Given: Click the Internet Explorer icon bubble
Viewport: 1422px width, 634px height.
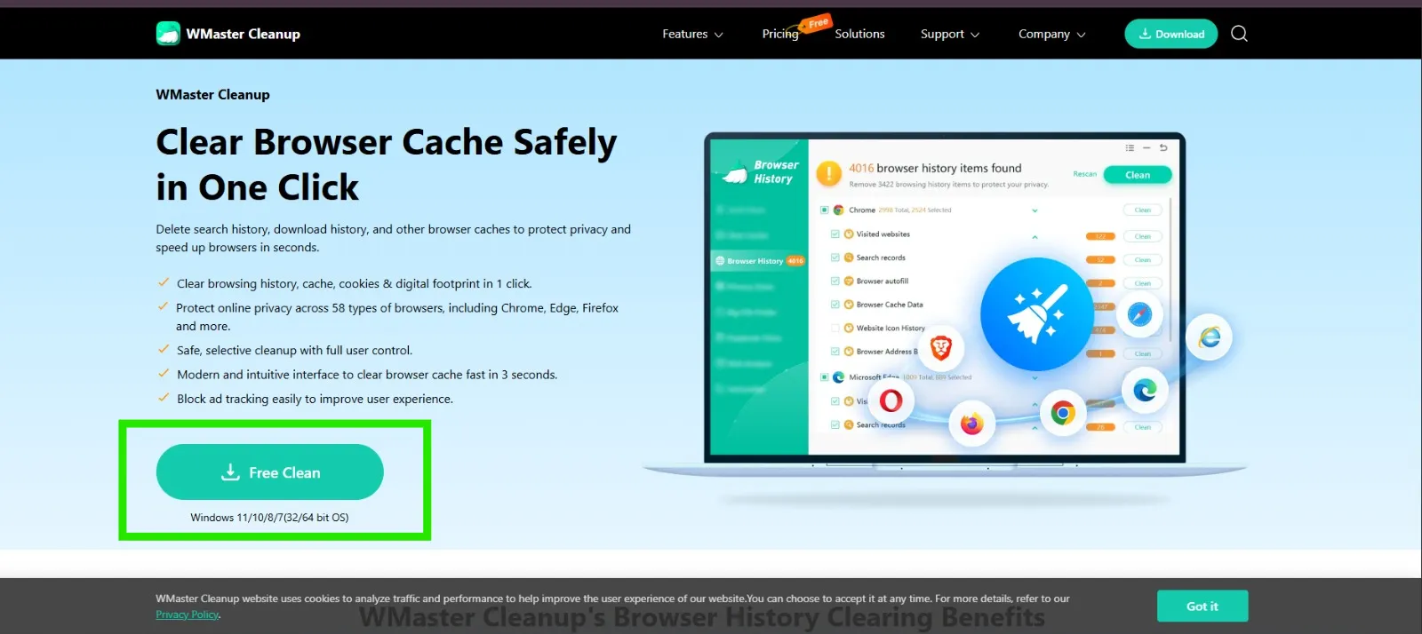Looking at the screenshot, I should point(1210,337).
